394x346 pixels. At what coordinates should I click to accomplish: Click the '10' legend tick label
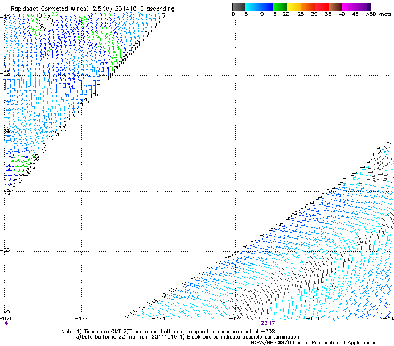(260, 14)
